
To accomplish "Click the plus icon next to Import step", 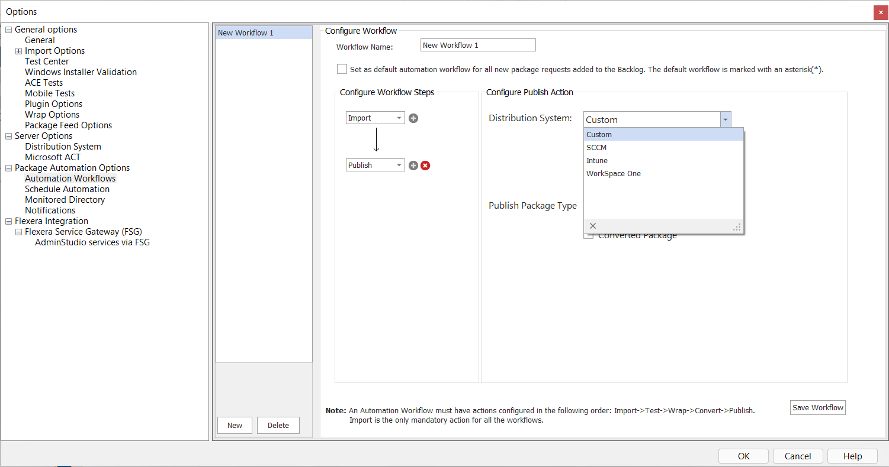I will point(413,118).
